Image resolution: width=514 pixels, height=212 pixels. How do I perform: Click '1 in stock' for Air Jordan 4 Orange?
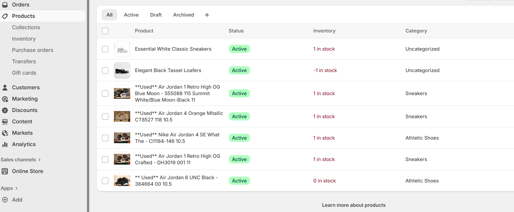click(x=324, y=117)
